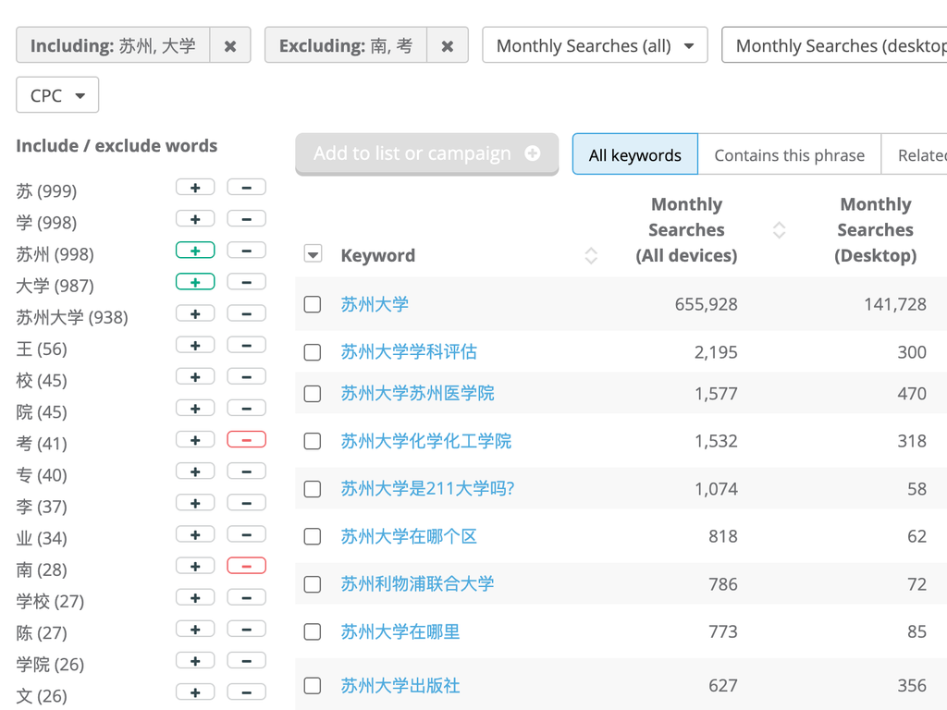Include the word 王 (56)
The width and height of the screenshot is (947, 710).
[x=195, y=345]
